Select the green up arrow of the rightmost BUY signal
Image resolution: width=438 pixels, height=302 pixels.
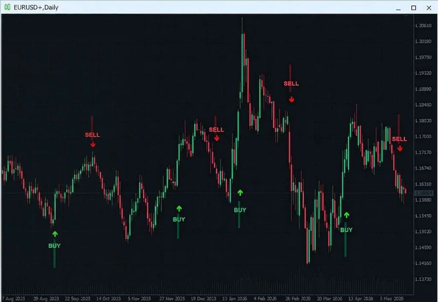347,215
